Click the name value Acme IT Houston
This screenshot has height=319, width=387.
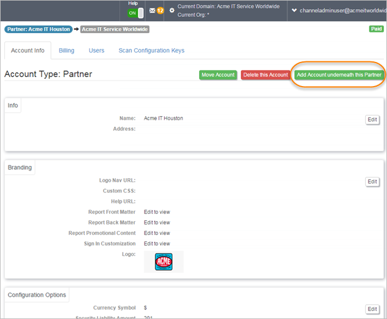[x=163, y=118]
